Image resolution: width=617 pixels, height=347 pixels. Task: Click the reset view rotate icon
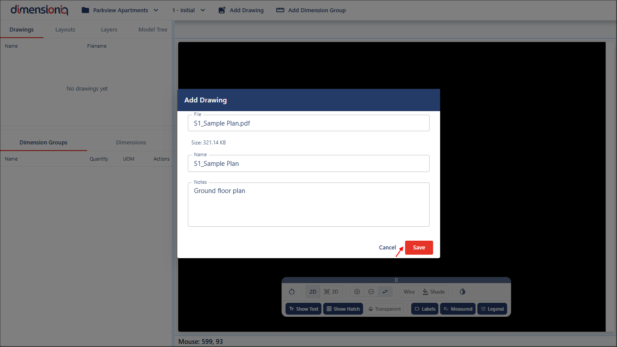coord(292,292)
